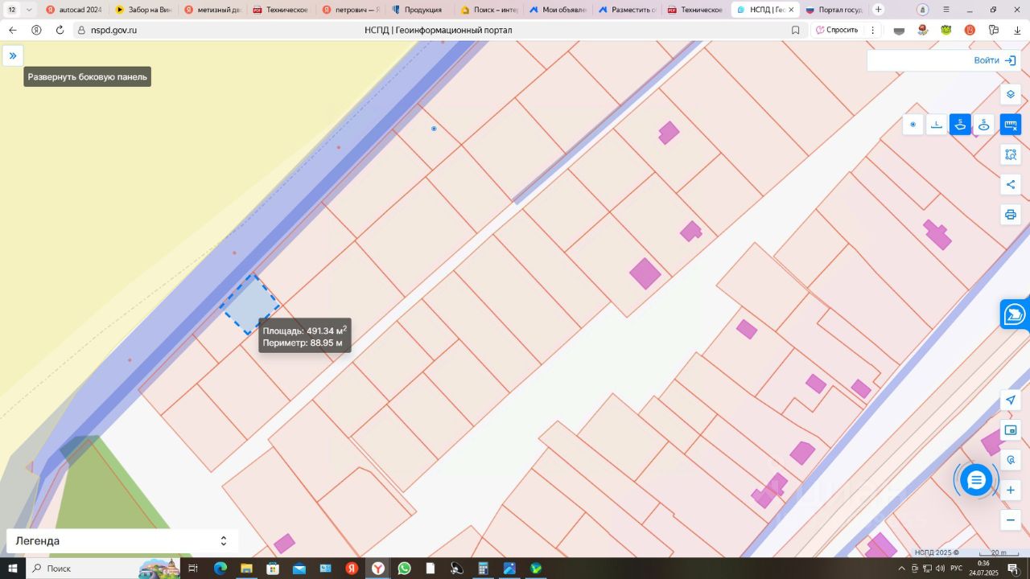This screenshot has height=579, width=1030.
Task: Open search by map area tool
Action: coord(1011,154)
